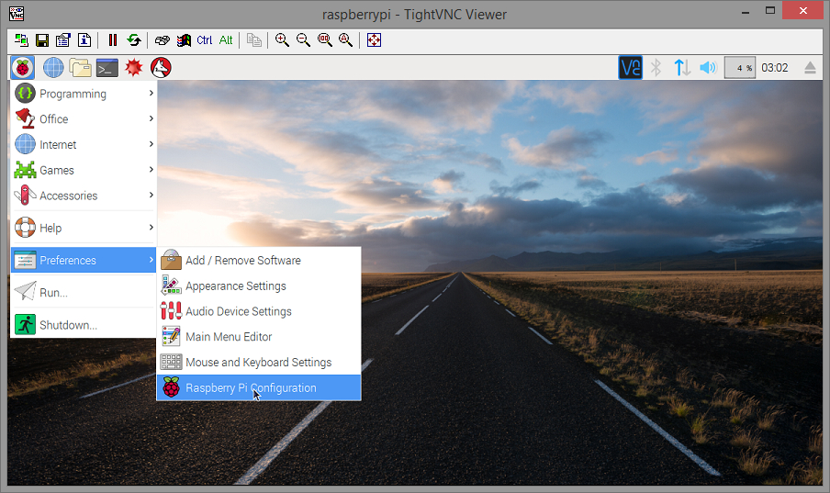Show connection info toolbar icon
Image resolution: width=830 pixels, height=493 pixels.
[84, 40]
